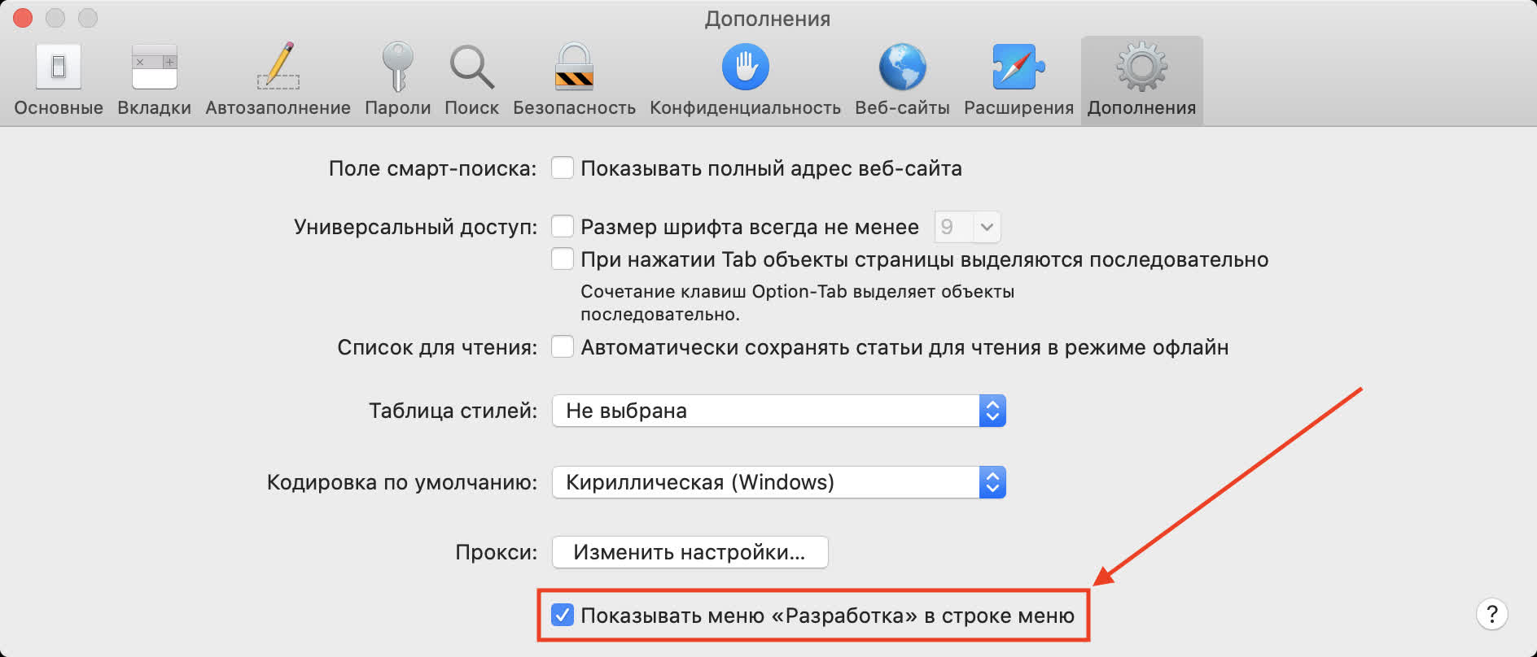Image resolution: width=1537 pixels, height=657 pixels.
Task: Click the Основные tab label
Action: click(x=59, y=107)
